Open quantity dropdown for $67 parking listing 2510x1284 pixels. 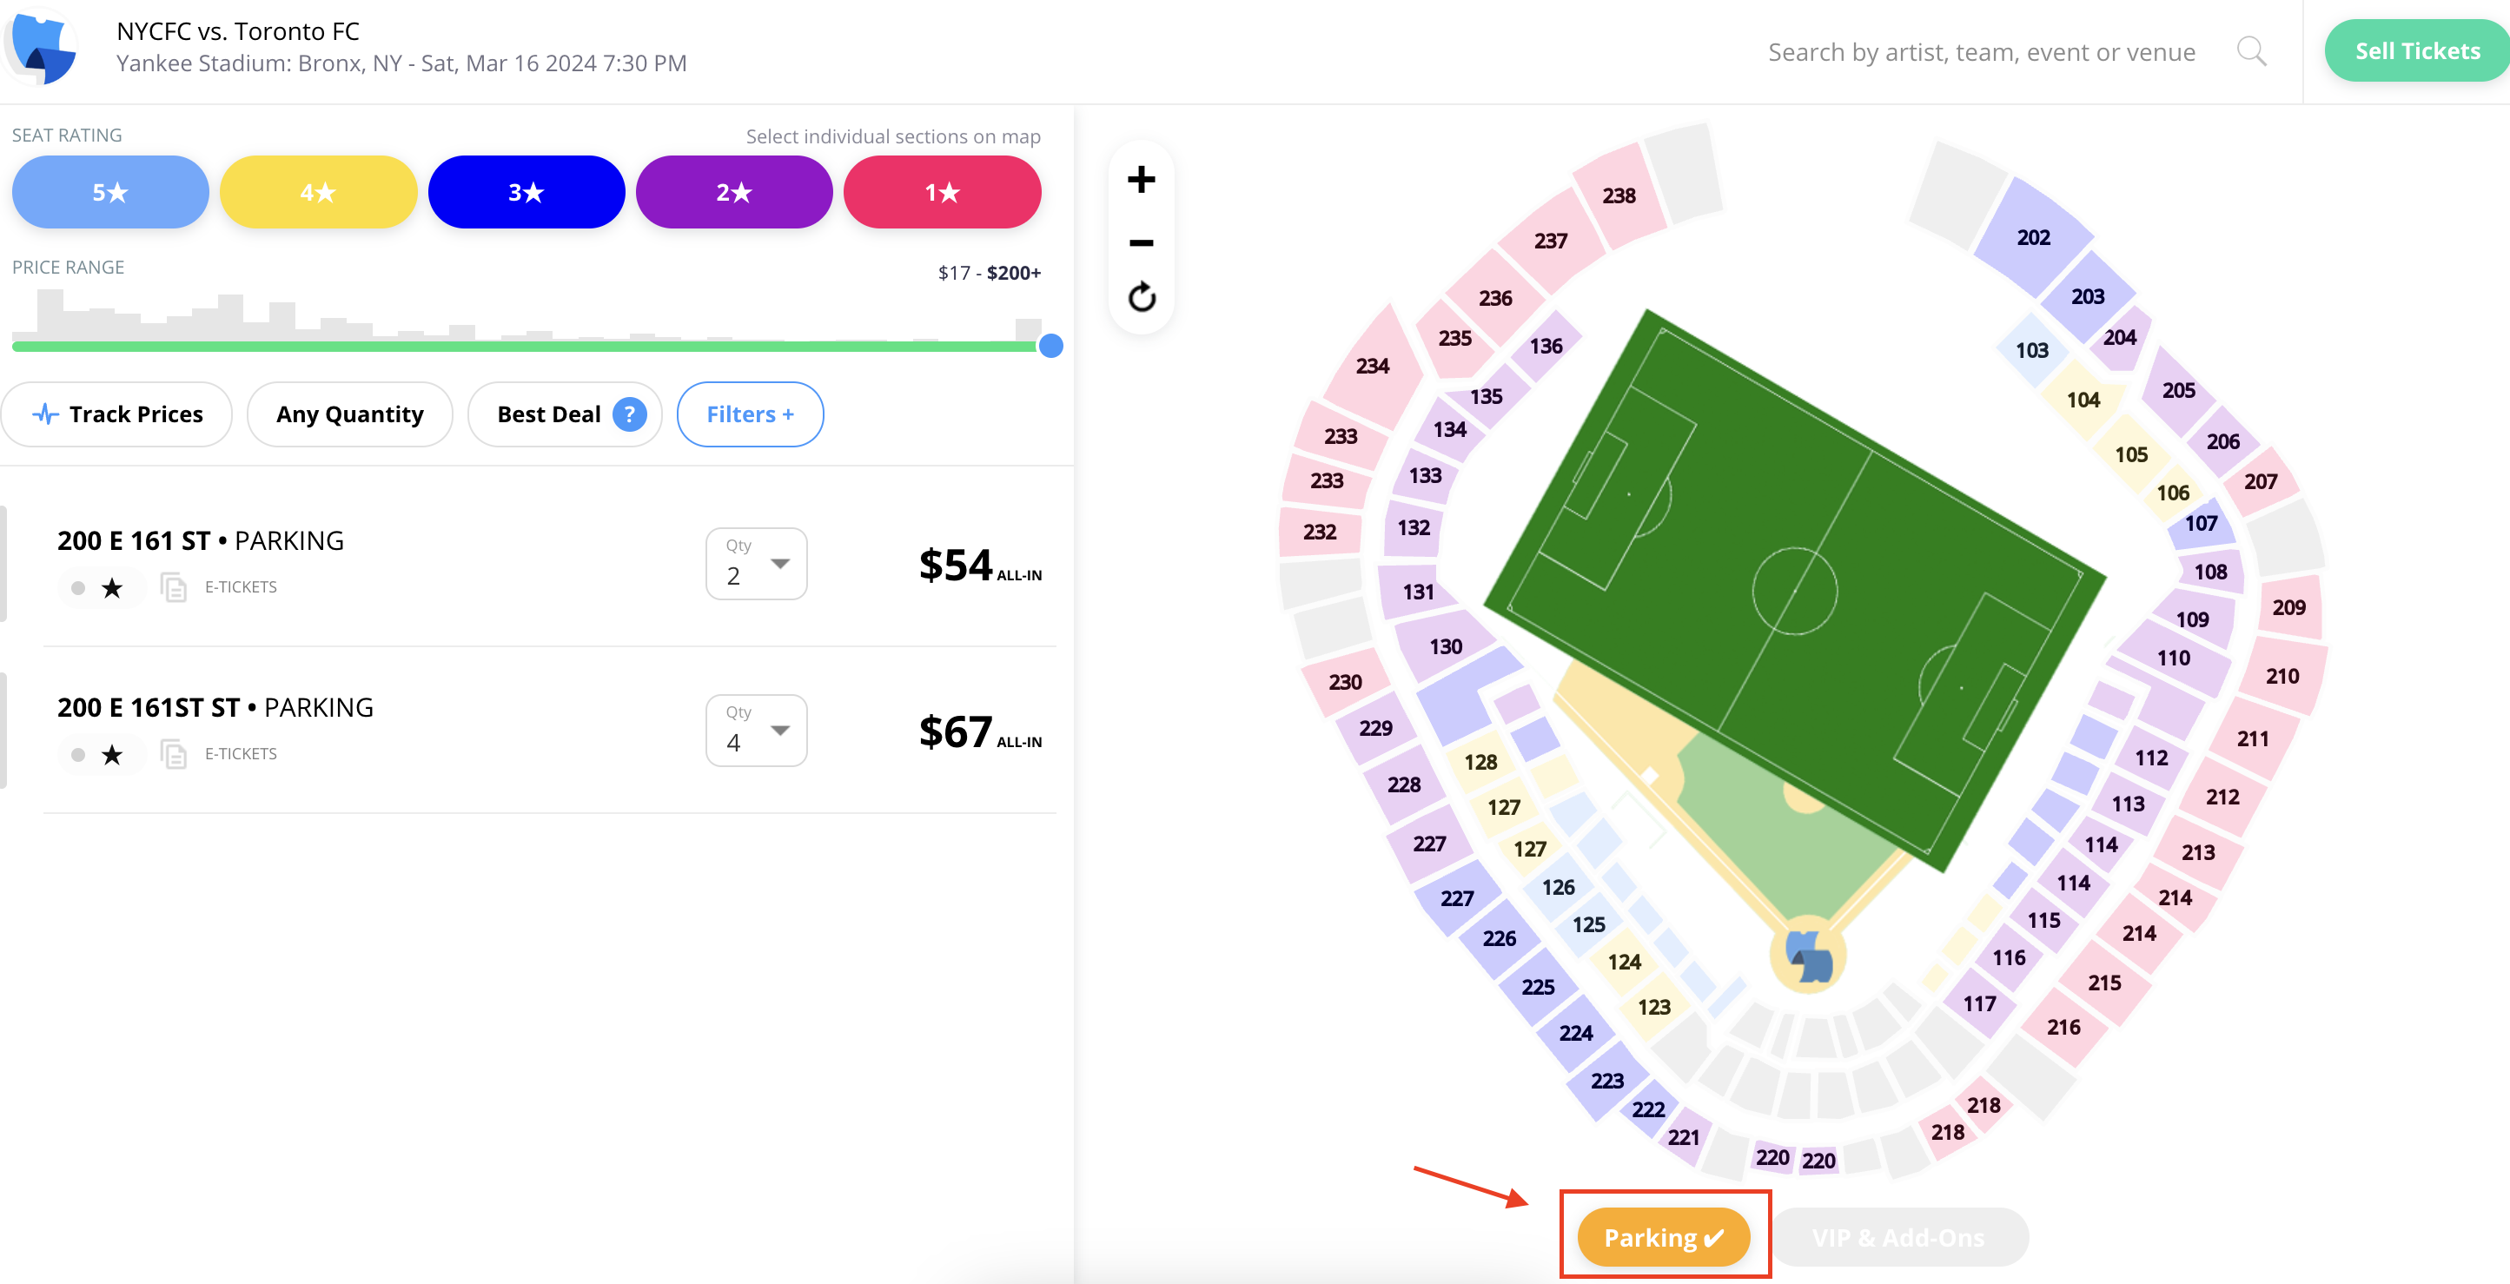756,730
